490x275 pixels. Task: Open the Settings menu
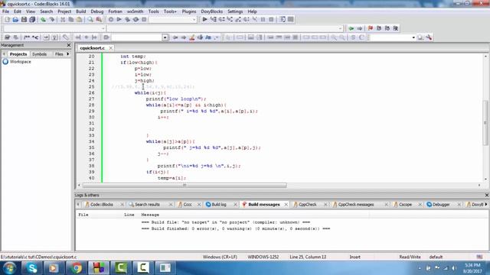point(235,11)
